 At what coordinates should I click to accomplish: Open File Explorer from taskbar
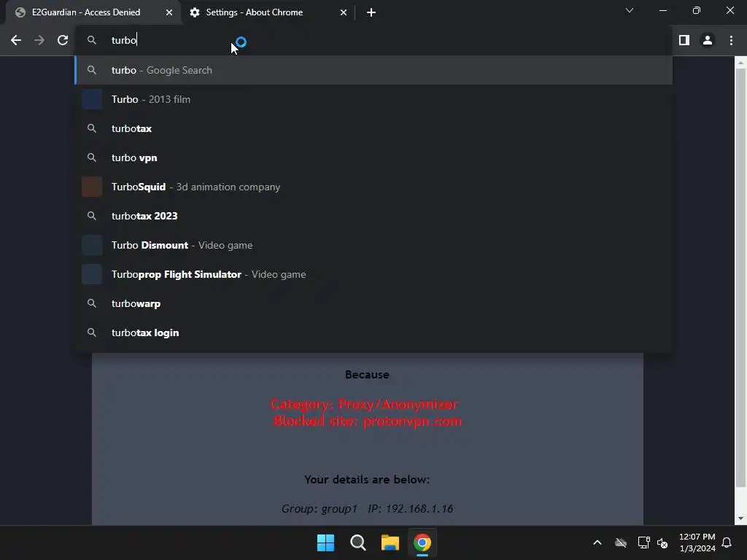390,542
